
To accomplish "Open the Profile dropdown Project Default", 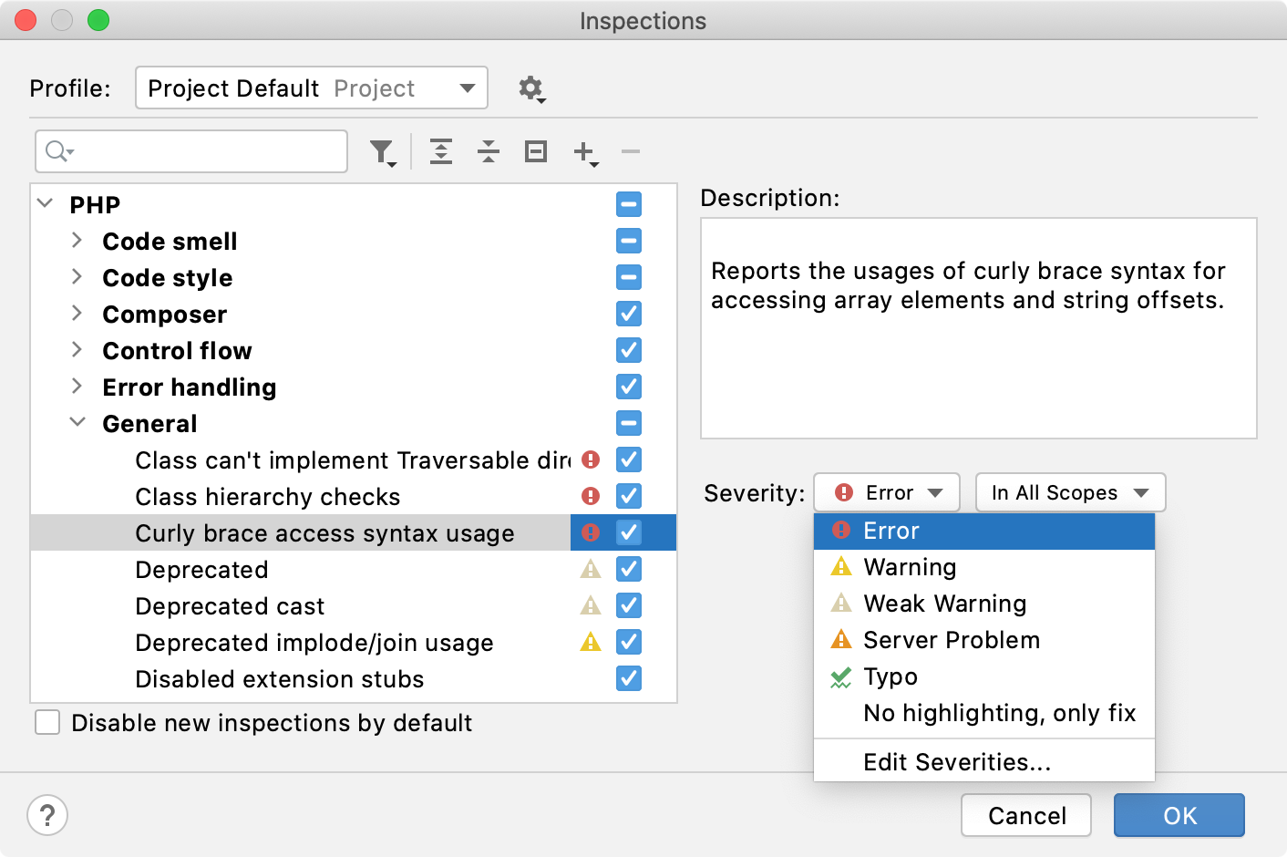I will click(x=312, y=88).
